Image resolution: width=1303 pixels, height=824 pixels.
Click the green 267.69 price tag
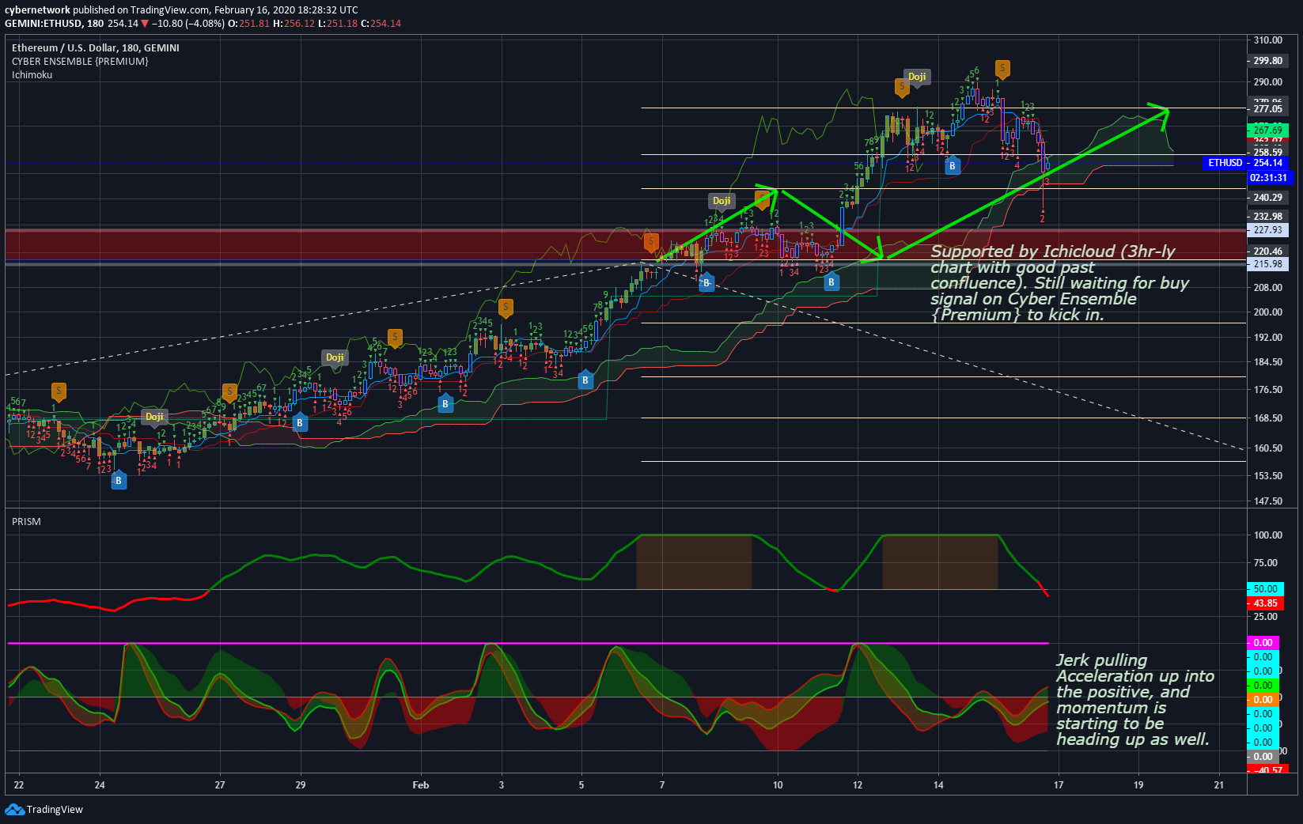(1267, 130)
